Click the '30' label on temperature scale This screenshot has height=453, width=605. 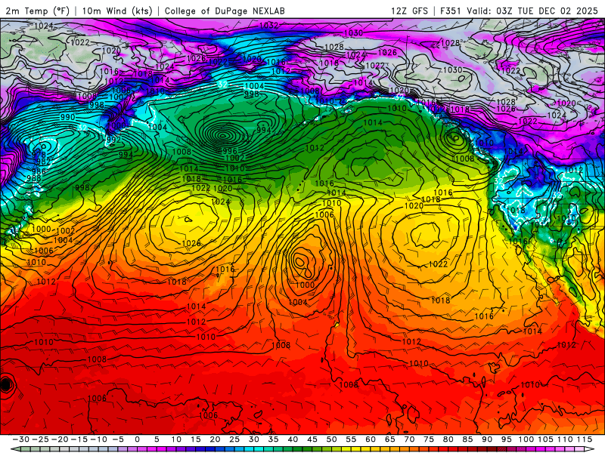pos(254,439)
